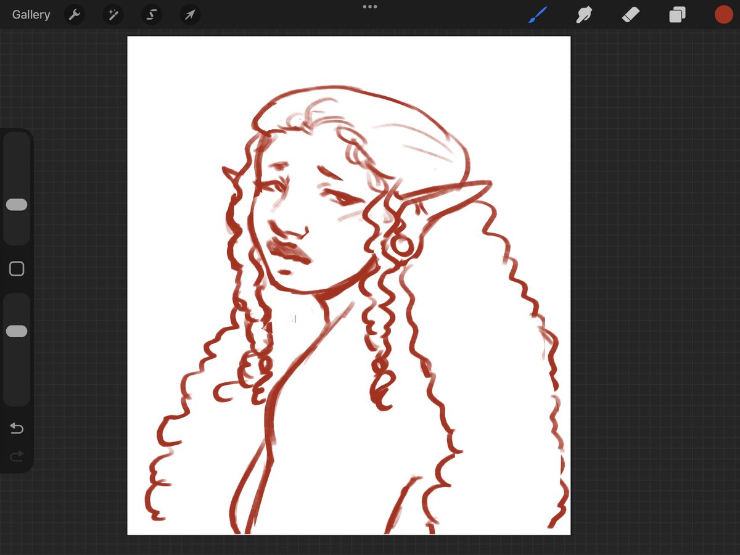
Task: Redo the last undone stroke
Action: [17, 456]
